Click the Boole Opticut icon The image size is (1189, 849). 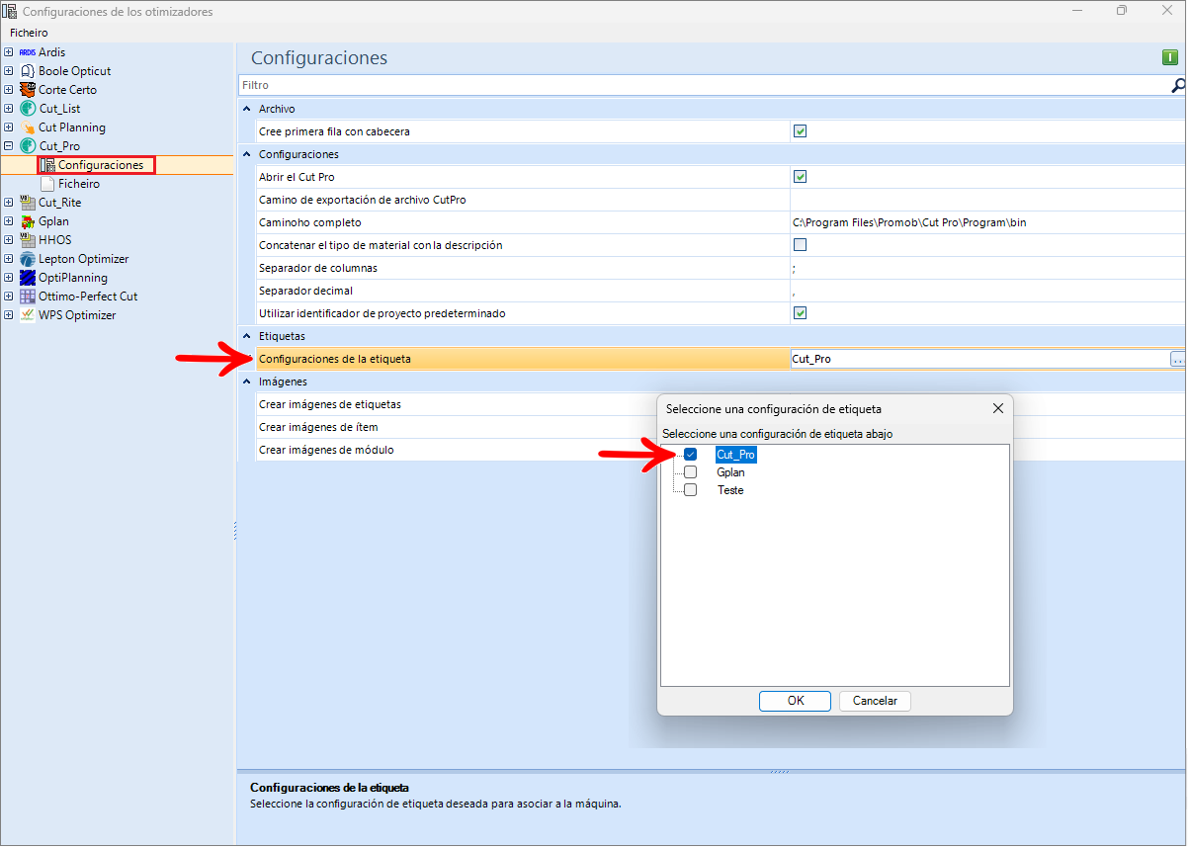[x=28, y=71]
